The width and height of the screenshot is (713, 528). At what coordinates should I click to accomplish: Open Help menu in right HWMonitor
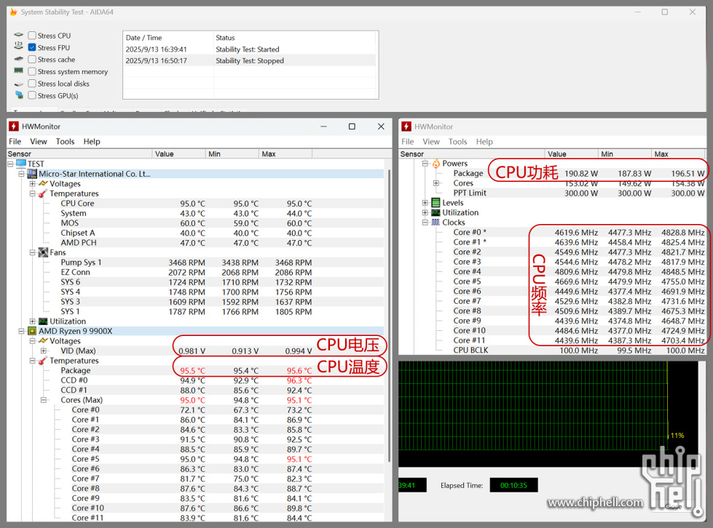click(x=484, y=142)
